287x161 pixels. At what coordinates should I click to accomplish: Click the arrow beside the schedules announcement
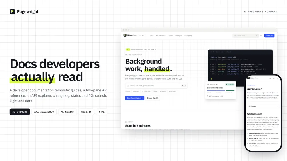coord(156,50)
